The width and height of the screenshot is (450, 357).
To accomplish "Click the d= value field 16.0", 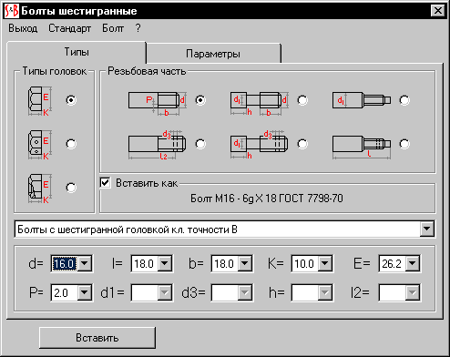I will (x=65, y=263).
